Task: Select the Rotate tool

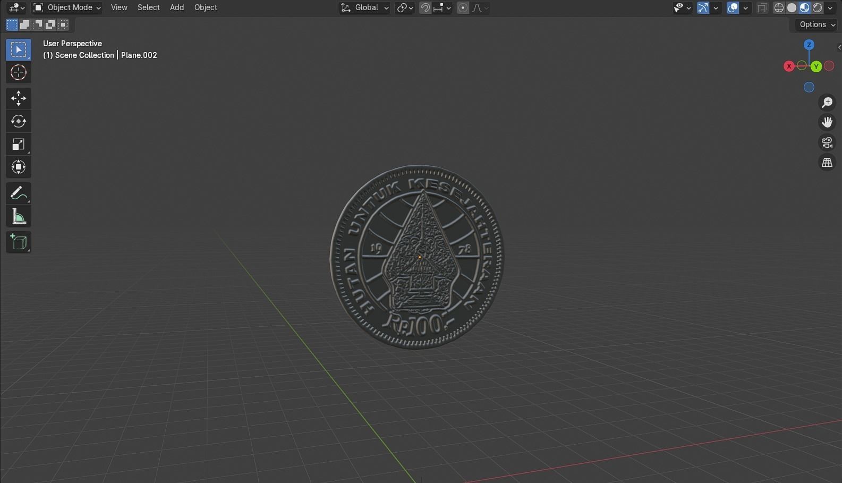Action: 19,121
